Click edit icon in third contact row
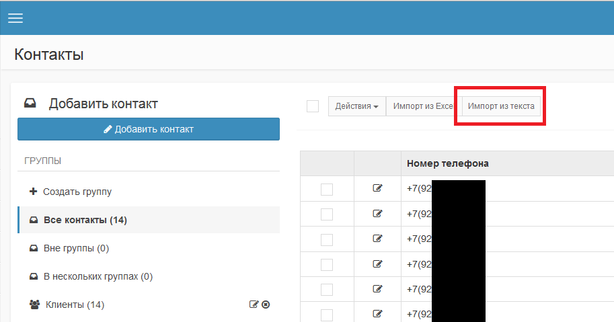614x322 pixels. 377,239
